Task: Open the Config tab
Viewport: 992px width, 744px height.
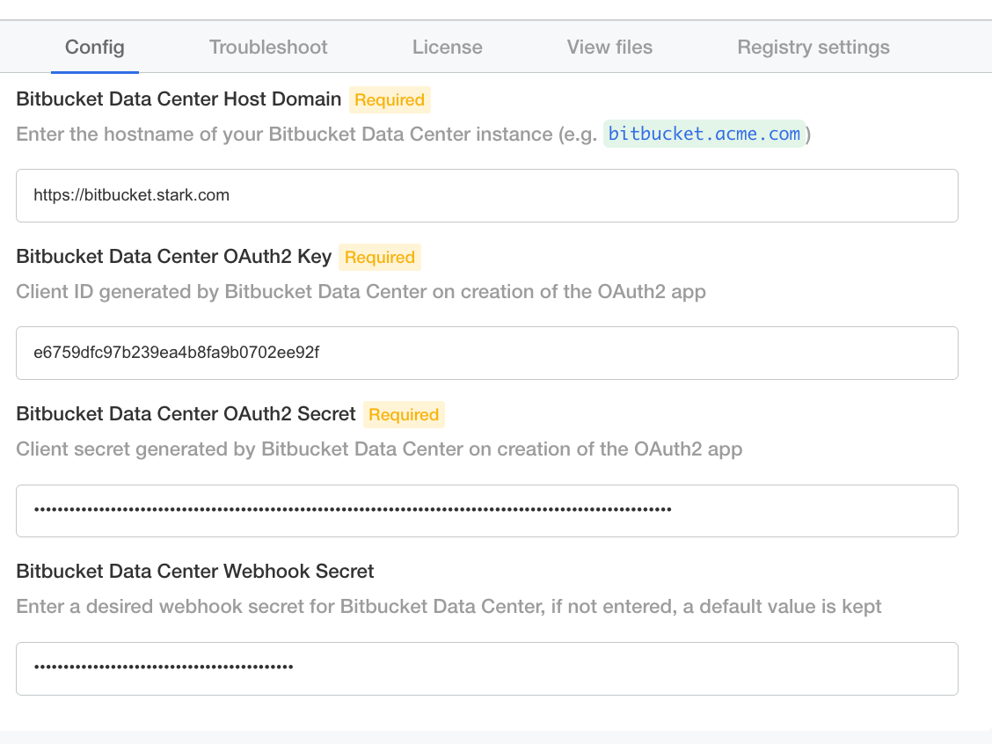Action: (95, 47)
